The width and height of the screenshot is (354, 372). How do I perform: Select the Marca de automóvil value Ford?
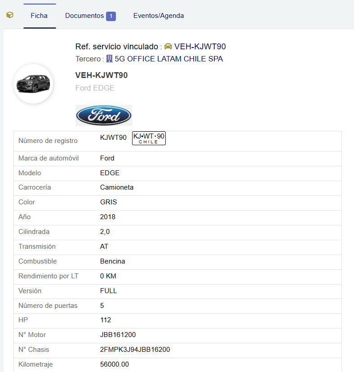pos(107,158)
